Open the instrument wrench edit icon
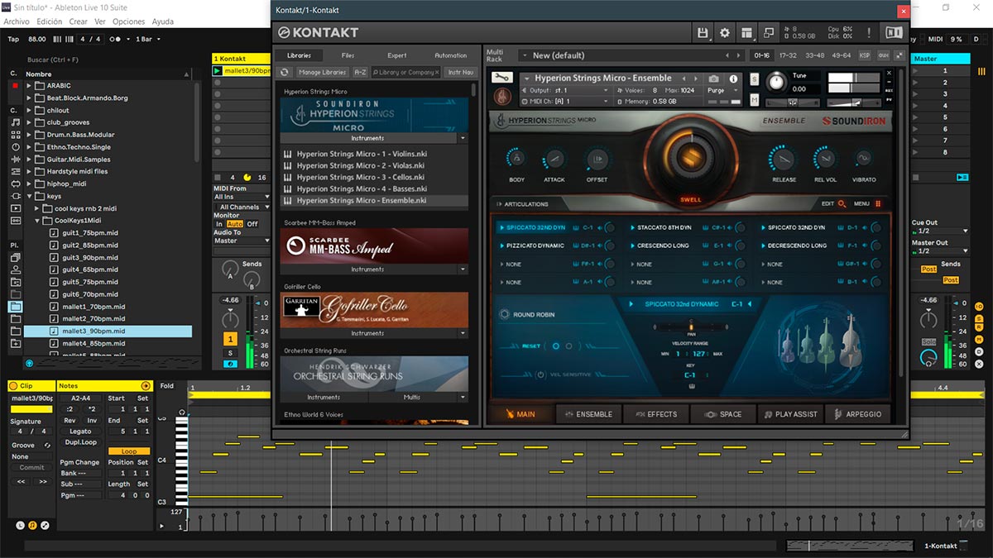Image resolution: width=993 pixels, height=558 pixels. coord(501,79)
